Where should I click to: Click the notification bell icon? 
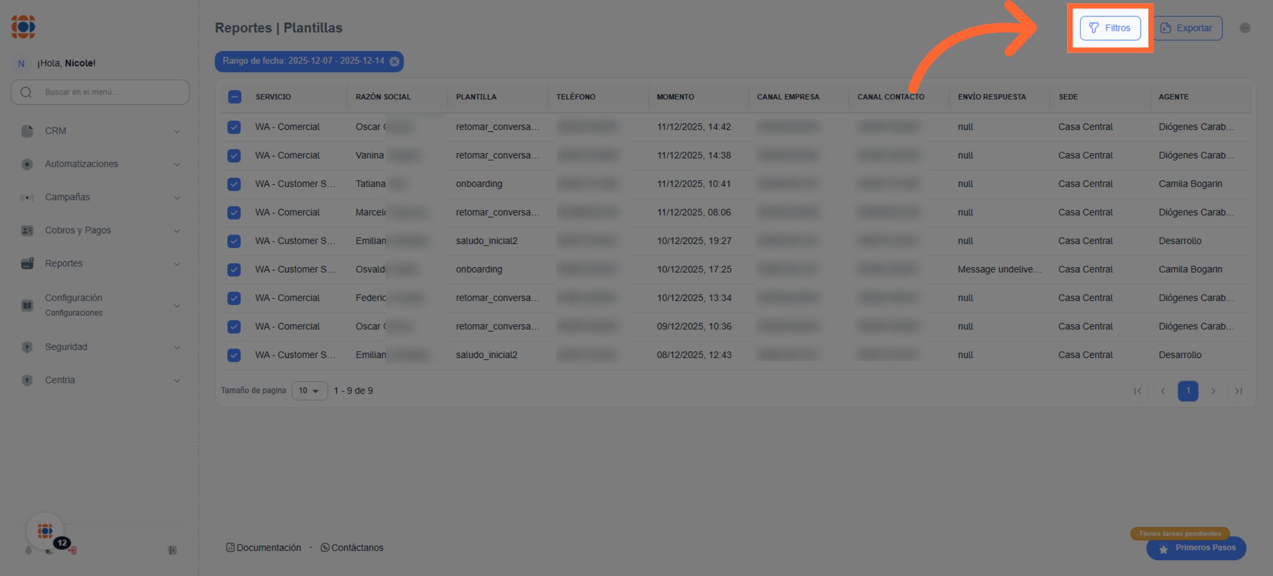click(28, 551)
